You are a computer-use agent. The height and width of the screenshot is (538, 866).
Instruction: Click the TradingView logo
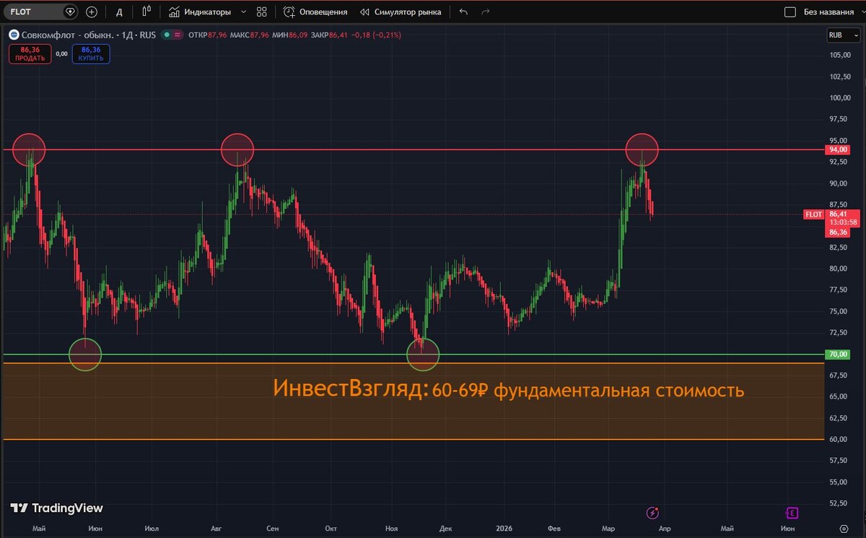pyautogui.click(x=57, y=508)
